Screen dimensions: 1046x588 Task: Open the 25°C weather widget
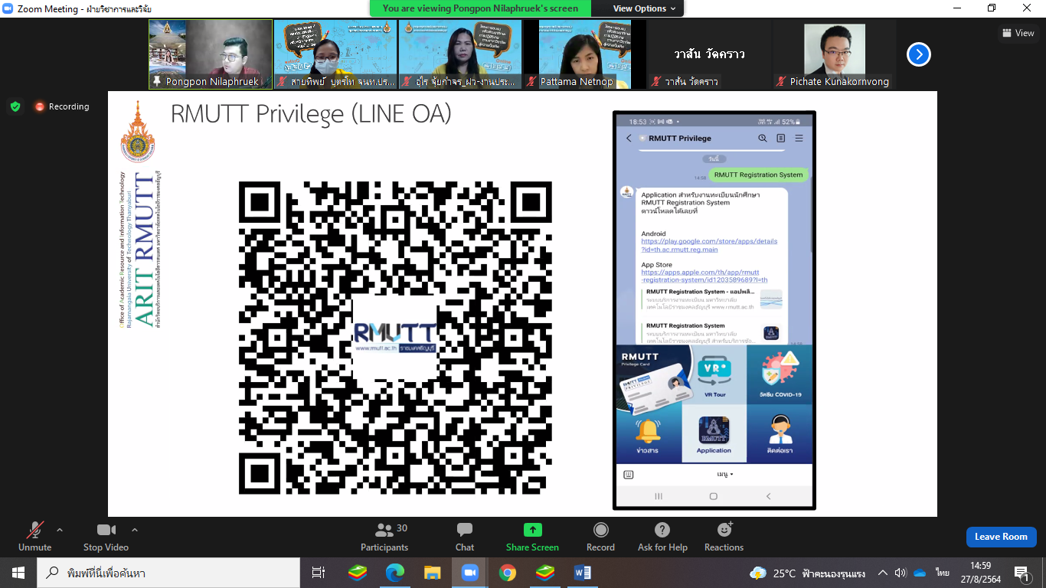click(808, 573)
